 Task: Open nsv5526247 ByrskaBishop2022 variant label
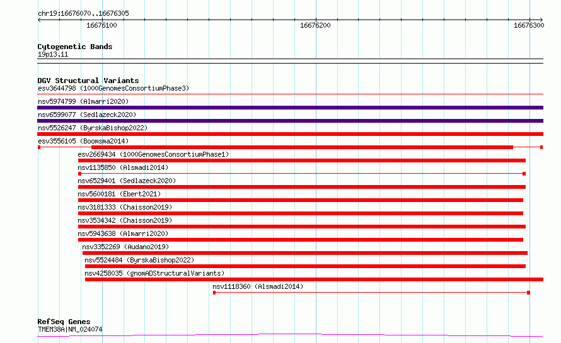[x=93, y=128]
